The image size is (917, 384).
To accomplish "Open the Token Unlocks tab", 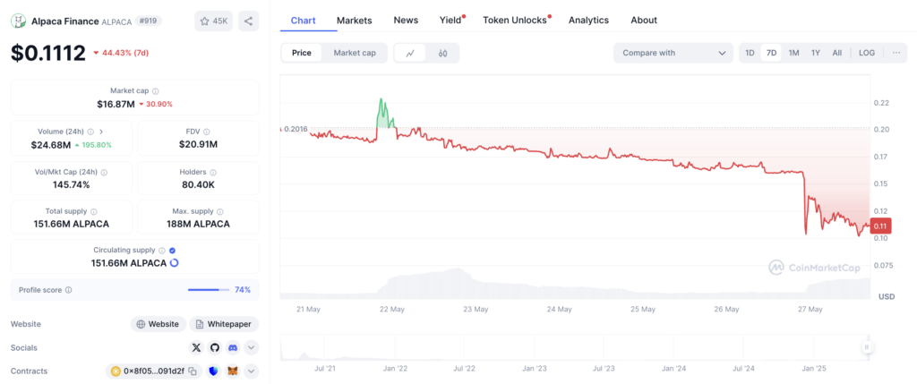I will tap(515, 20).
